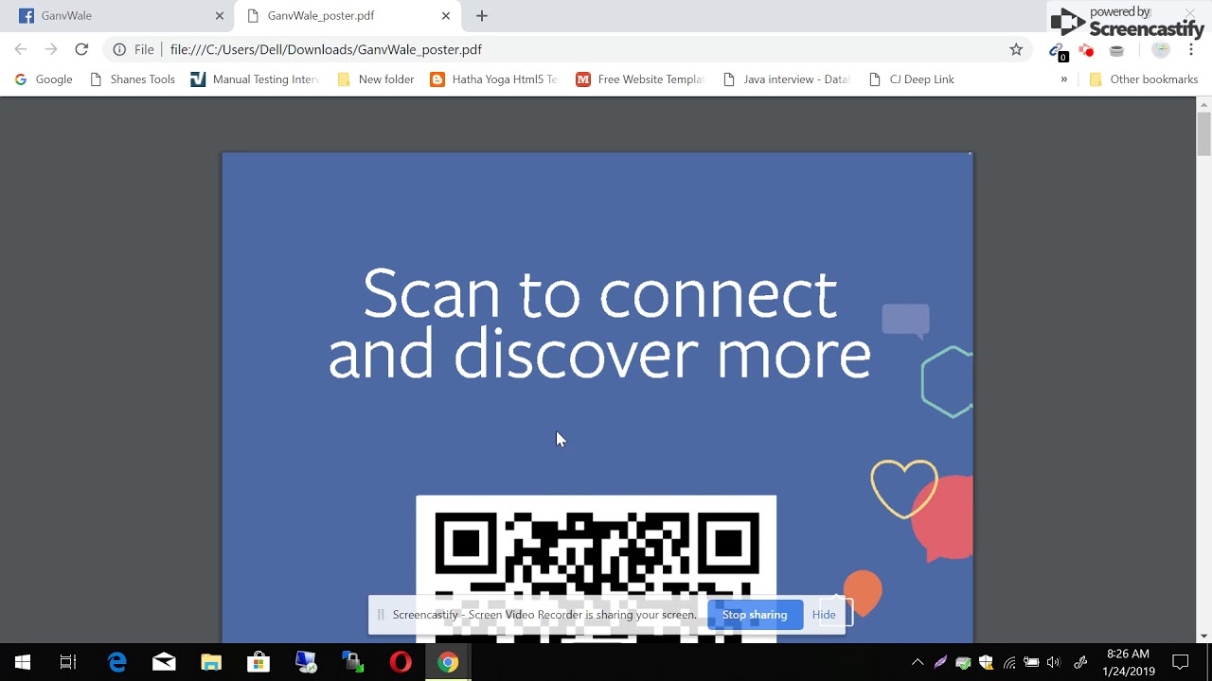
Task: Open the Chrome profile avatar
Action: [x=1161, y=50]
